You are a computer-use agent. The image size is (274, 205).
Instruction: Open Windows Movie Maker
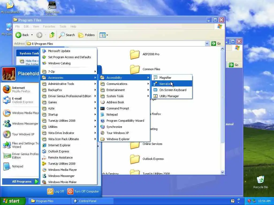[69, 182]
